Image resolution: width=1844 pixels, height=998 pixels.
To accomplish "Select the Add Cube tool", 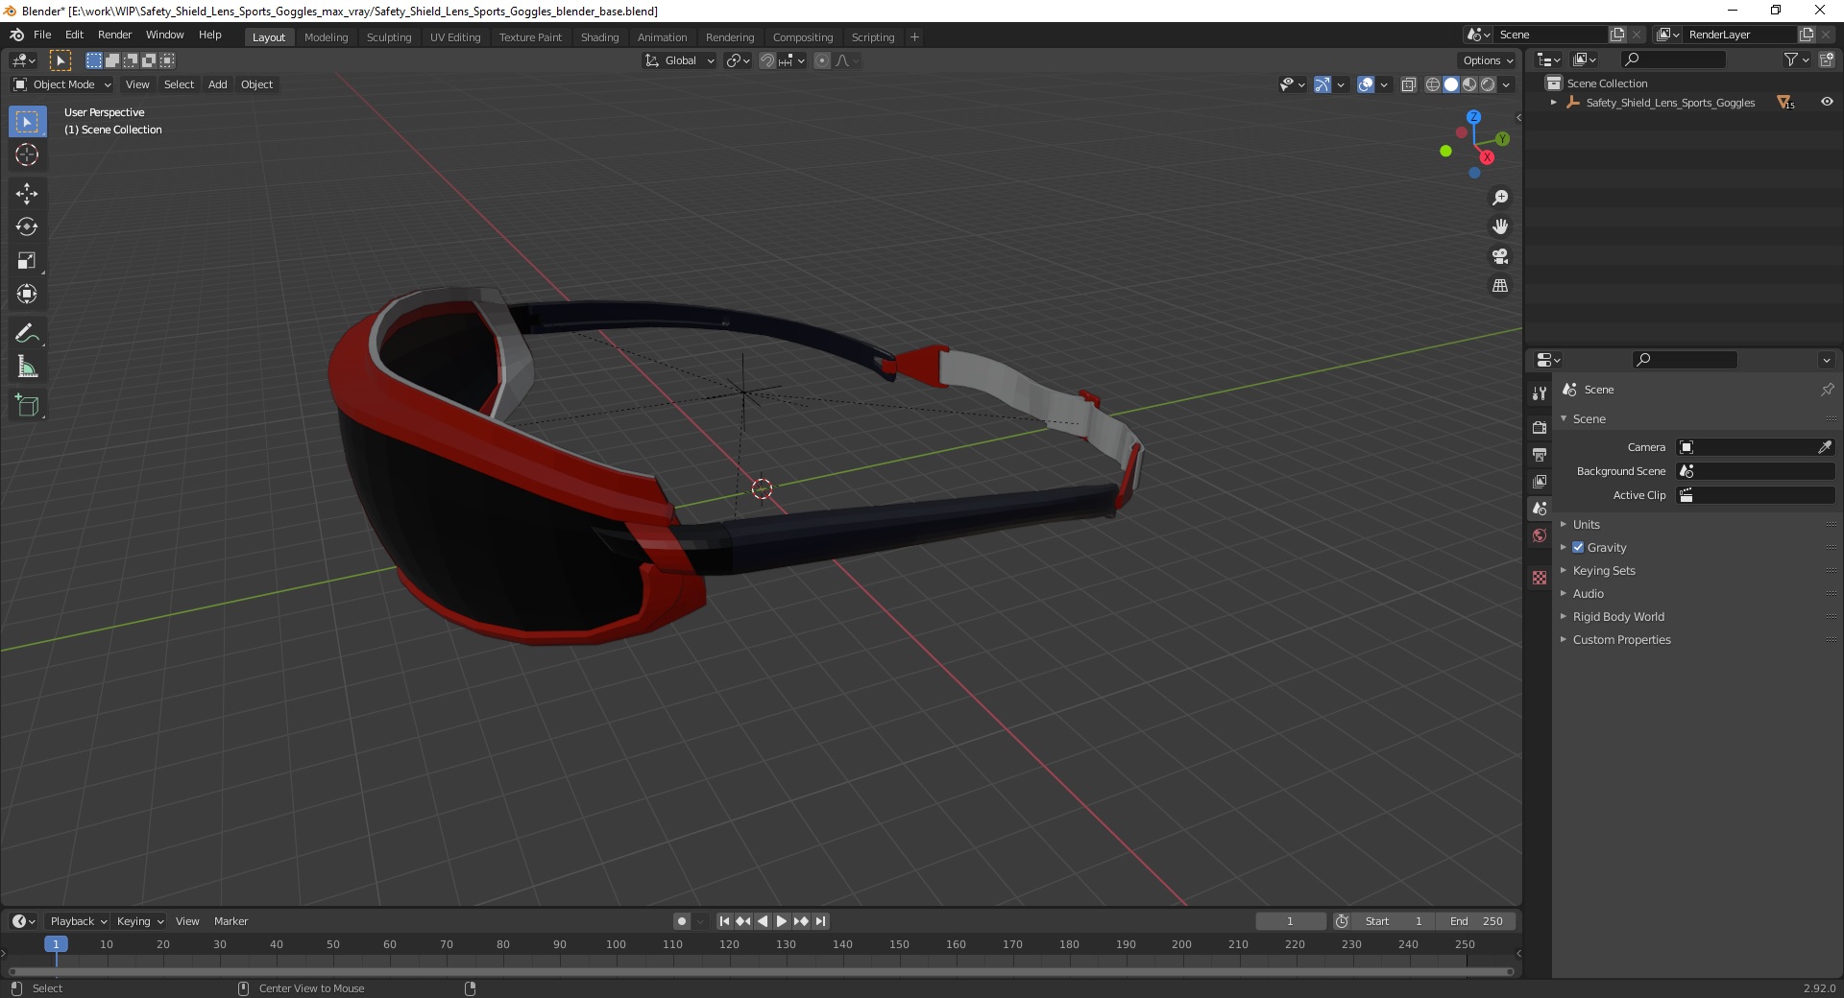I will point(27,406).
